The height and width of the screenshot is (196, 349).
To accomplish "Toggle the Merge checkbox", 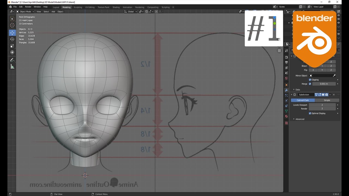I will [x=310, y=84].
